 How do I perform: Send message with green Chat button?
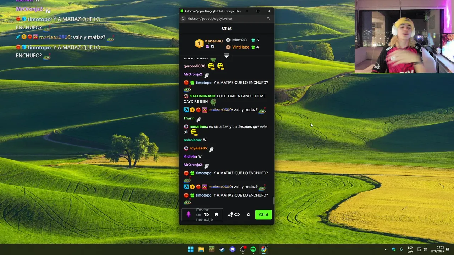[x=264, y=215]
